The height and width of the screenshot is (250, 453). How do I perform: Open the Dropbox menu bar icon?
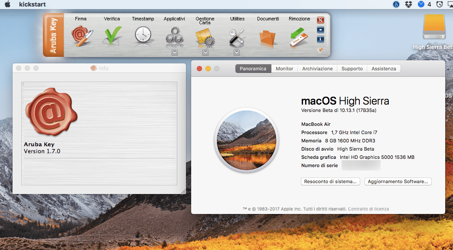point(408,4)
